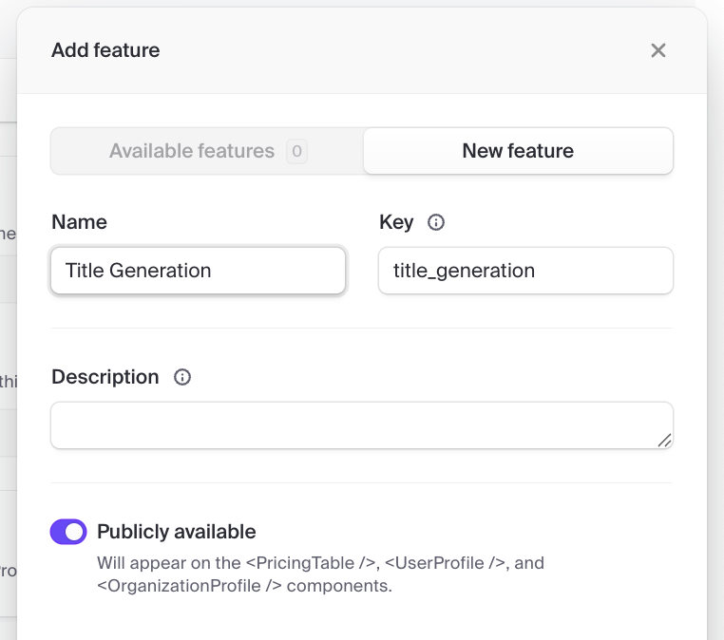Image resolution: width=724 pixels, height=640 pixels.
Task: Select the New feature tab
Action: 518,151
